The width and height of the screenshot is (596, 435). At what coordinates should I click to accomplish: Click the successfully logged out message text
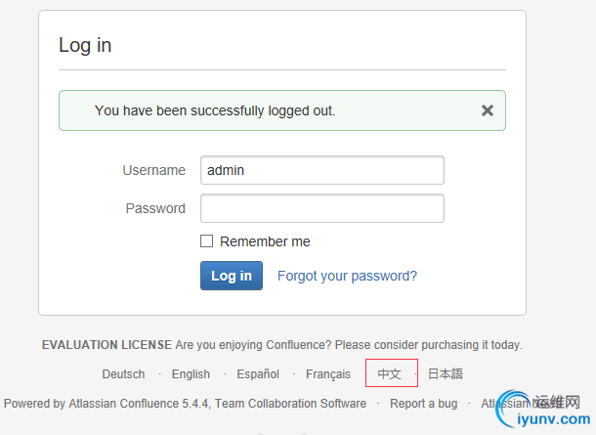coord(215,110)
